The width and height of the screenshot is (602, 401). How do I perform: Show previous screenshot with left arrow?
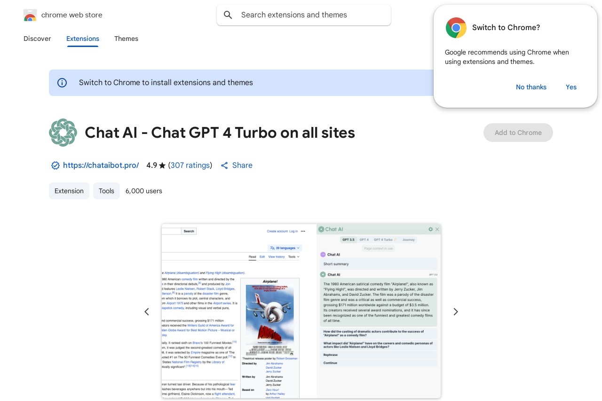tap(147, 312)
